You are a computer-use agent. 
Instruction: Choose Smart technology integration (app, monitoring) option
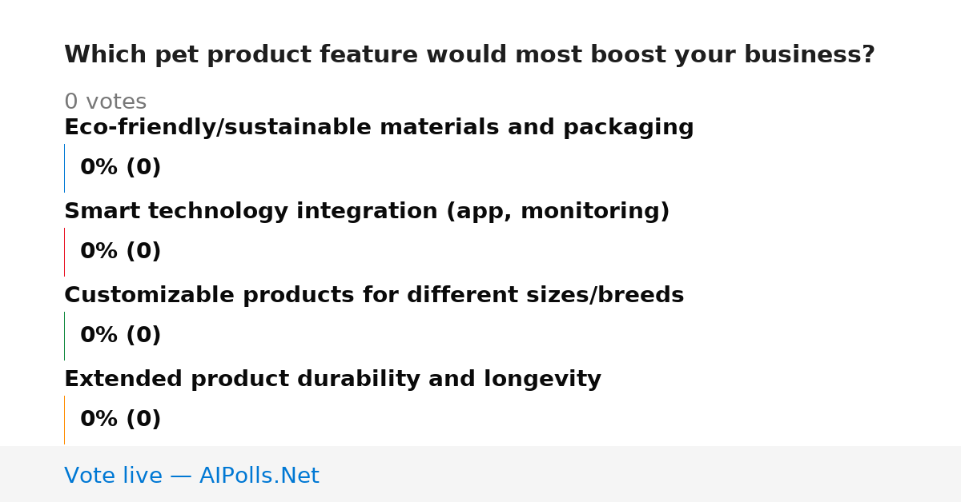coord(367,212)
